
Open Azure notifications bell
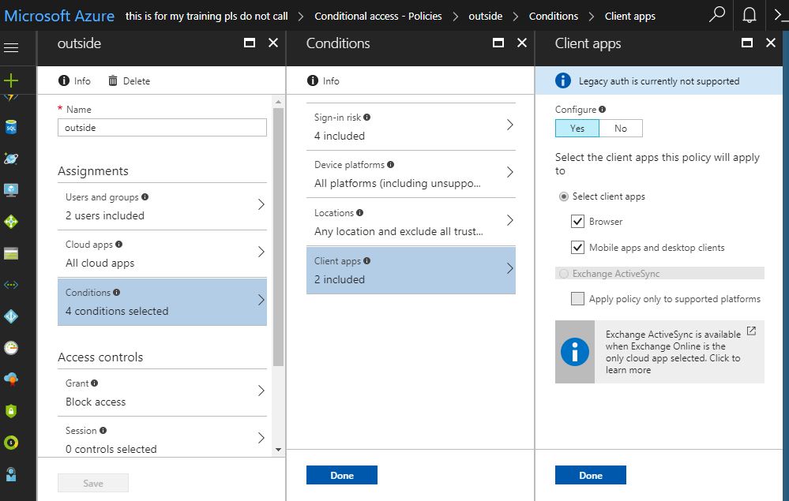[749, 15]
